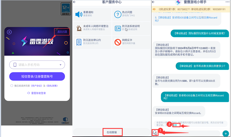
Task: Tap the 在线客服 button
Action: tap(112, 132)
